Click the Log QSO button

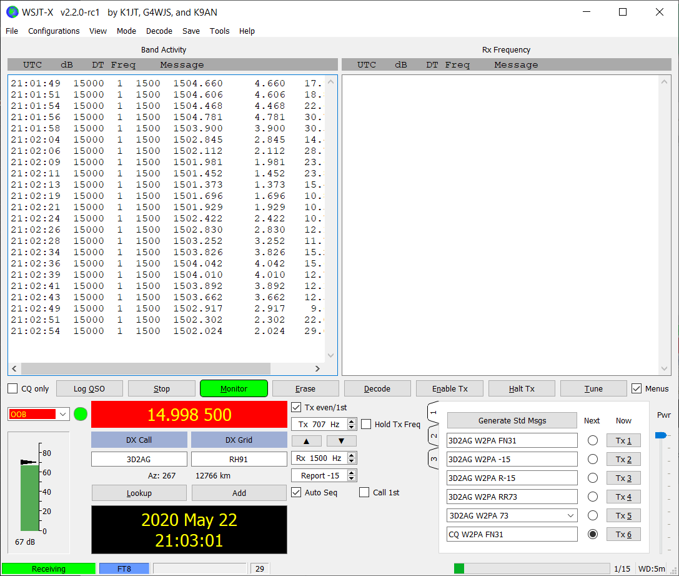pos(89,388)
